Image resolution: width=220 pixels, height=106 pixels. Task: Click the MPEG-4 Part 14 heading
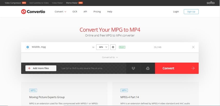[130, 97]
